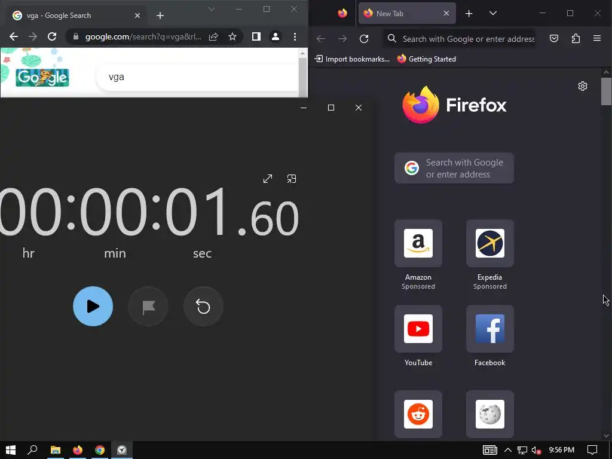612x459 pixels.
Task: Open Chrome side panel
Action: click(256, 36)
